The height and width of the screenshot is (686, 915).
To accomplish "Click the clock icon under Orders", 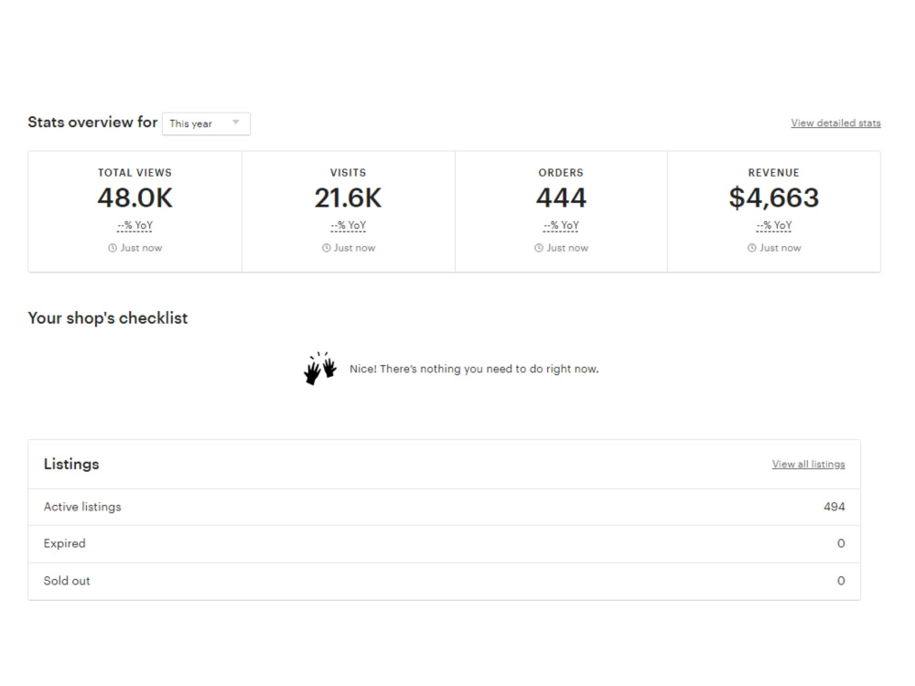I will [x=539, y=248].
